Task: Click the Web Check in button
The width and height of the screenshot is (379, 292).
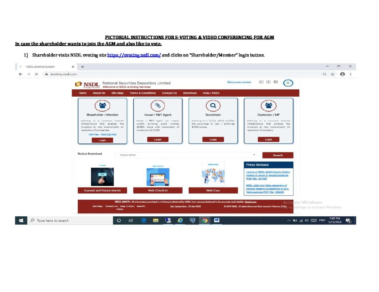Action: (158, 190)
